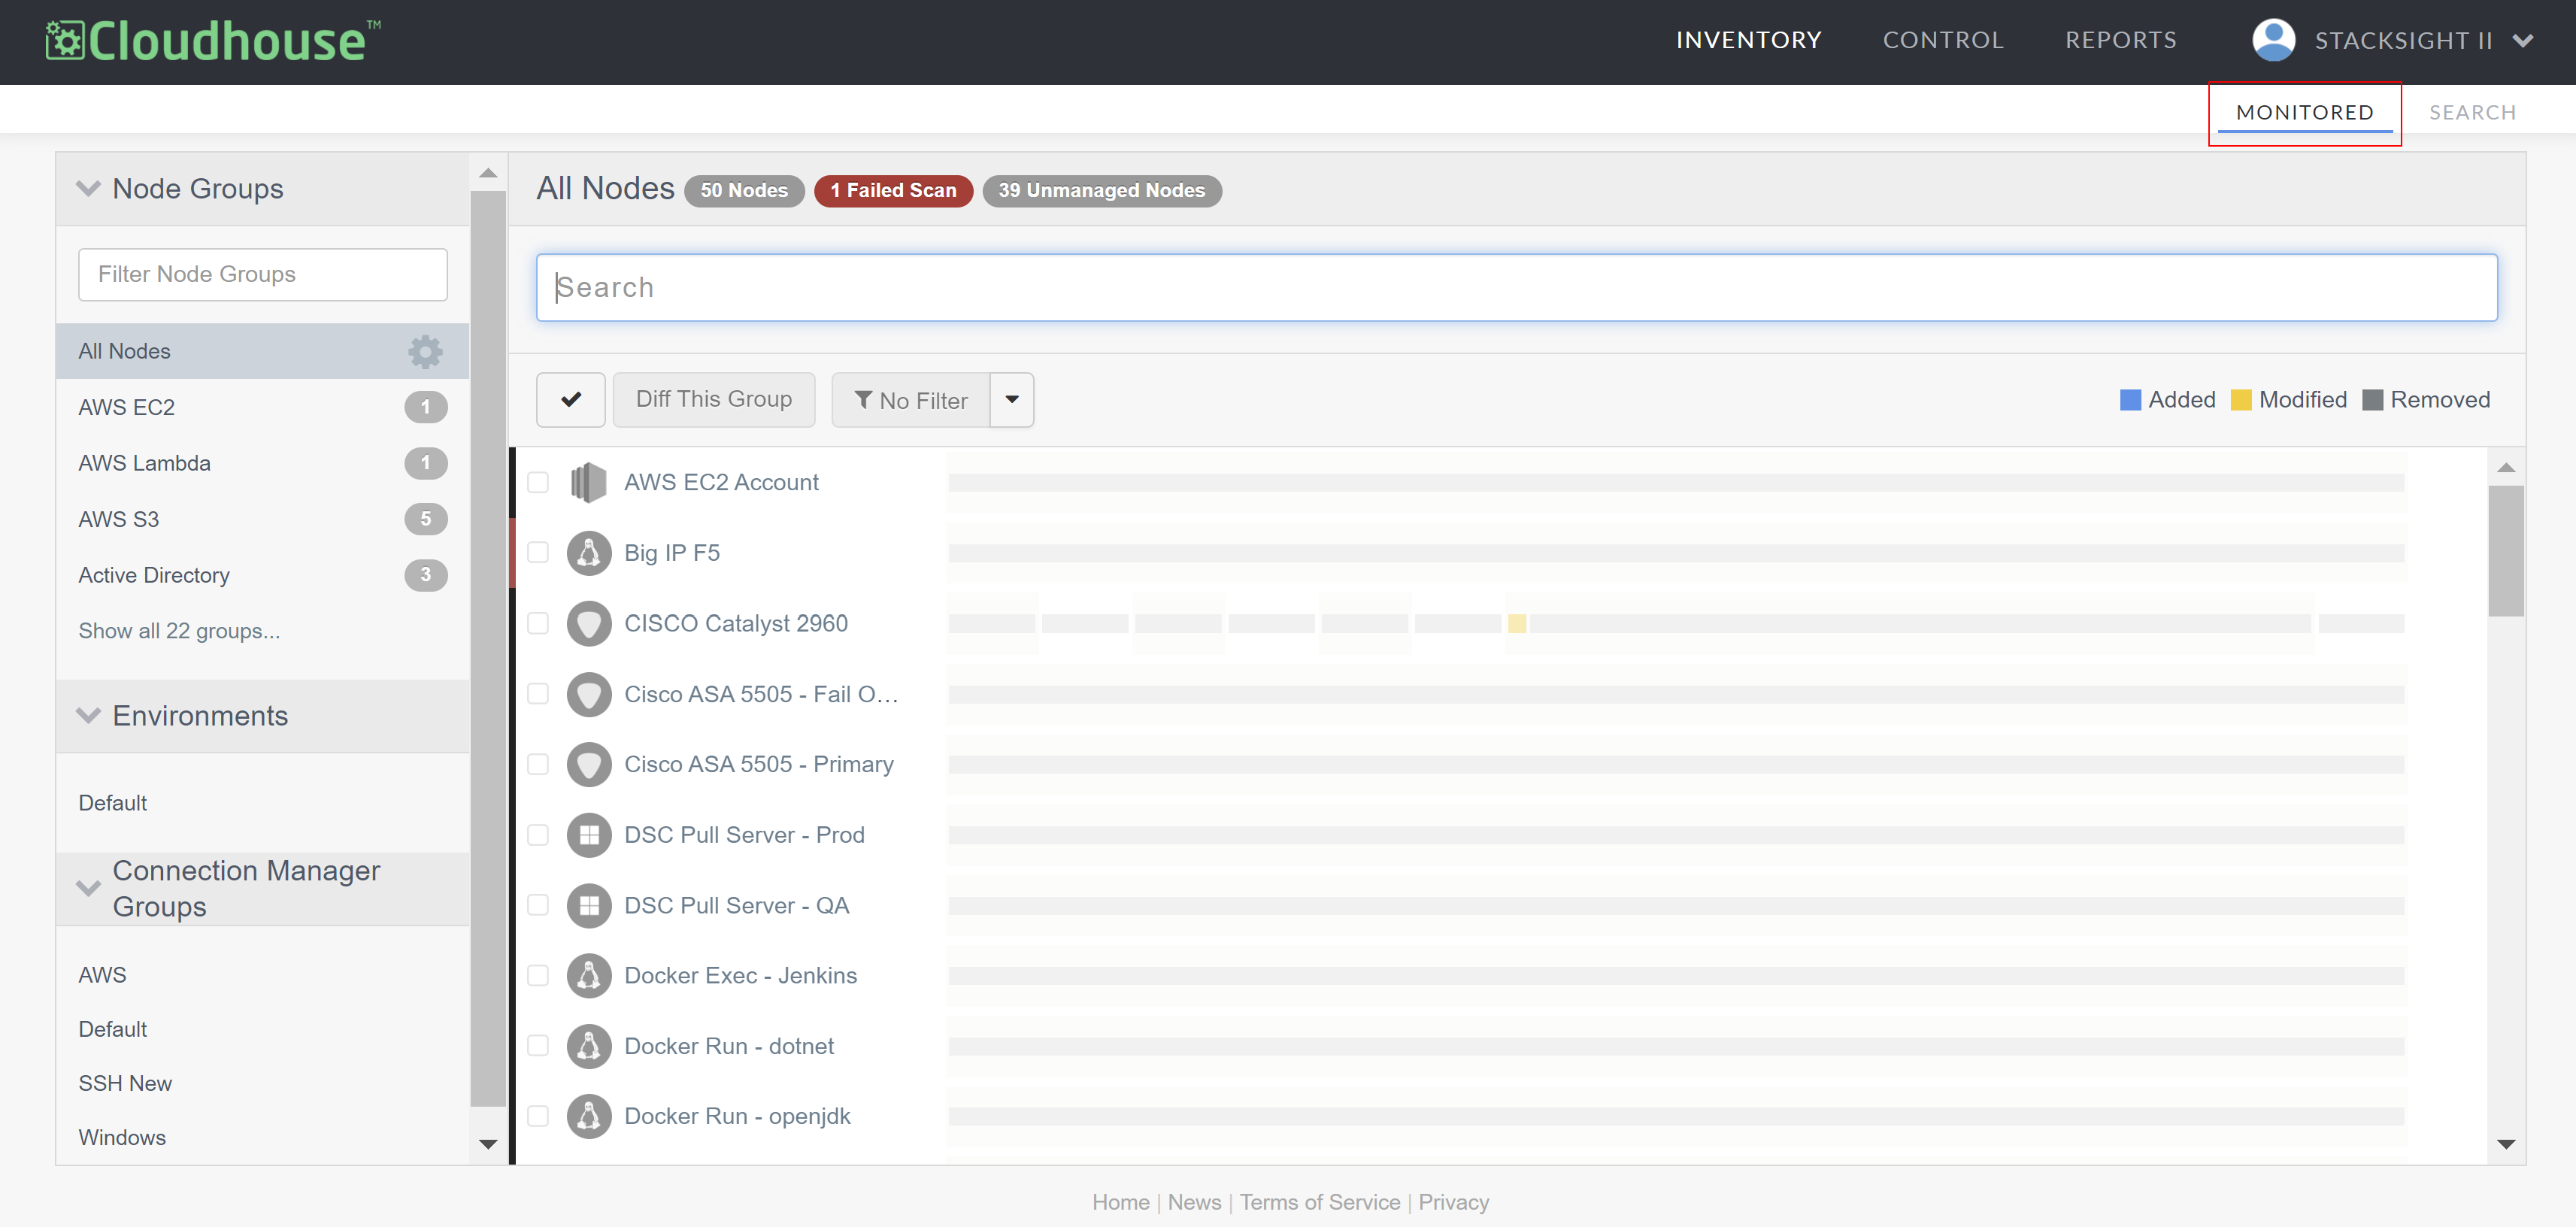Viewport: 2576px width, 1227px height.
Task: Check the AWS EC2 Account checkbox
Action: coord(538,482)
